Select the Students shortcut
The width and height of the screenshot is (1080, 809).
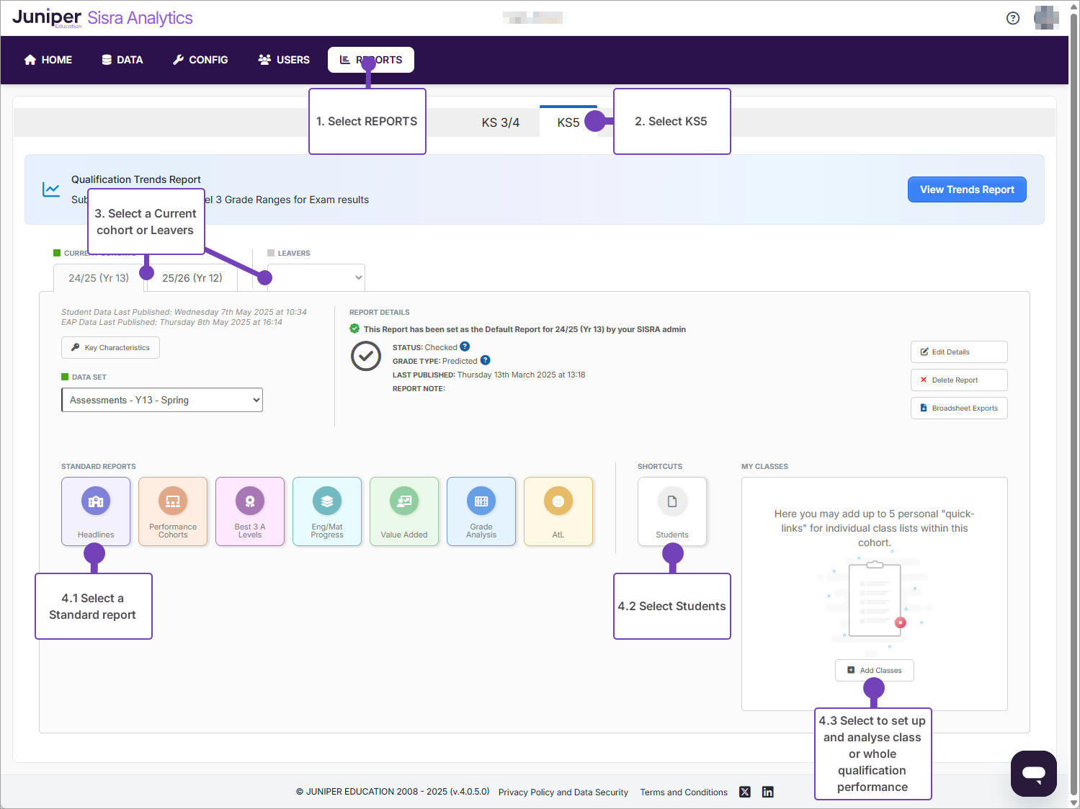[671, 511]
